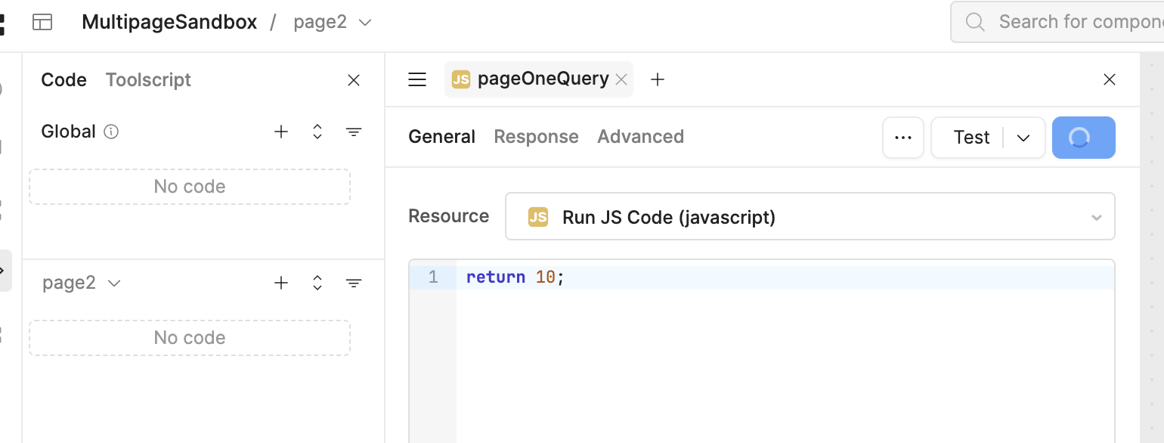Close the pageOneQuery tab

621,79
